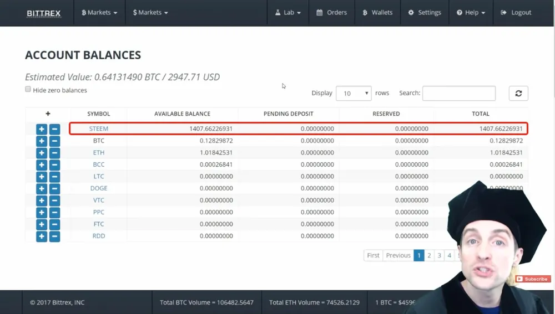This screenshot has height=314, width=555.
Task: Click into the Search input field
Action: click(459, 93)
